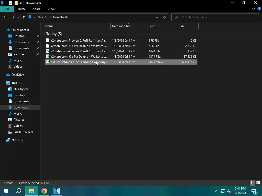Select This PC in the navigation pane

16,83
